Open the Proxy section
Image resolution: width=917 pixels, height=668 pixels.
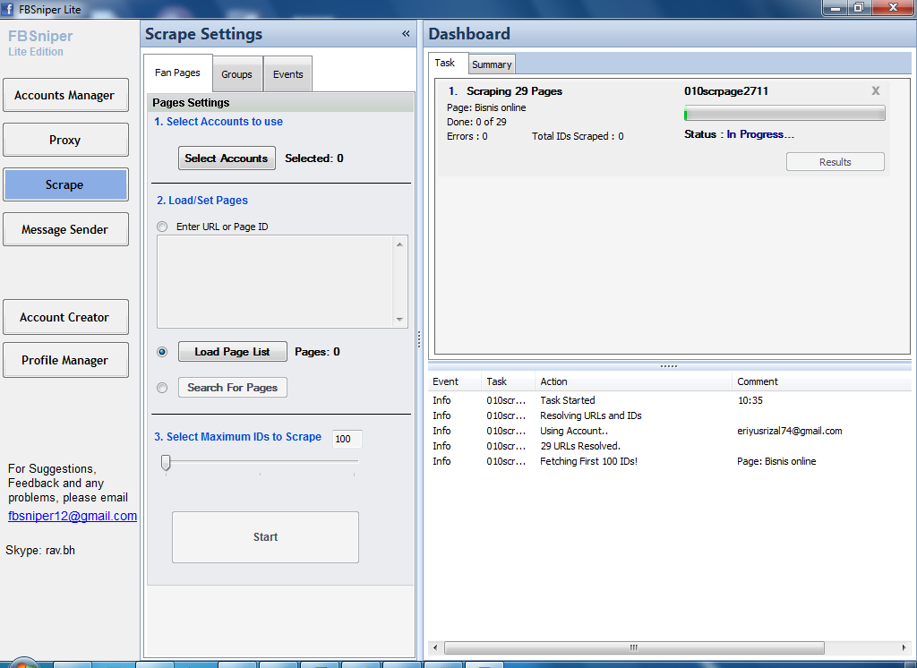(65, 140)
